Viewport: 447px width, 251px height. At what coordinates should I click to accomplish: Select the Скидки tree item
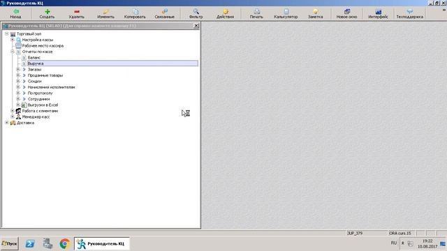(34, 82)
